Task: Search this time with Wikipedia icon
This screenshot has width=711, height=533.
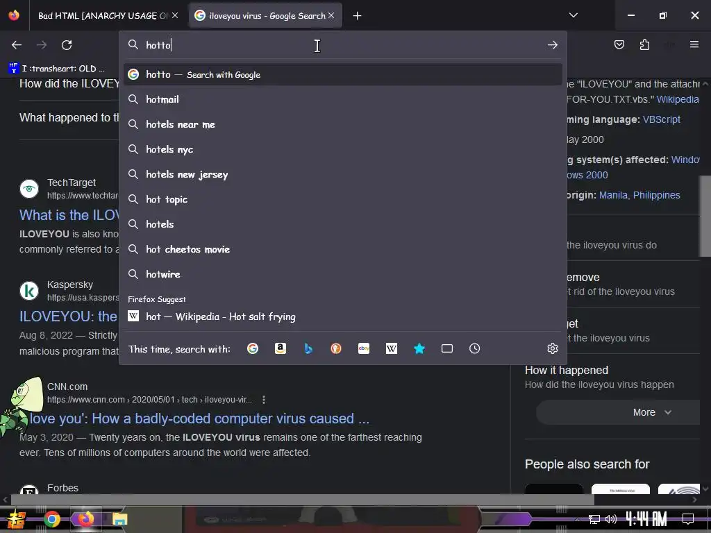Action: point(392,348)
